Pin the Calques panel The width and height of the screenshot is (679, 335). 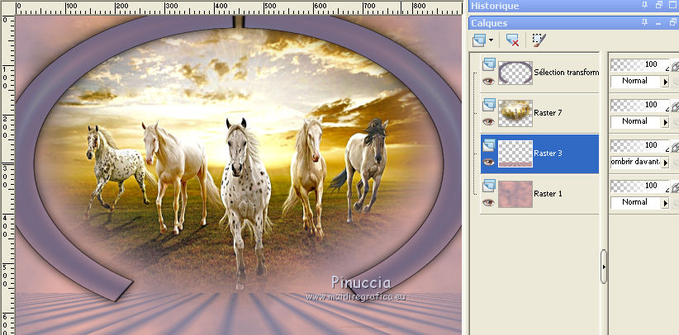pos(645,22)
